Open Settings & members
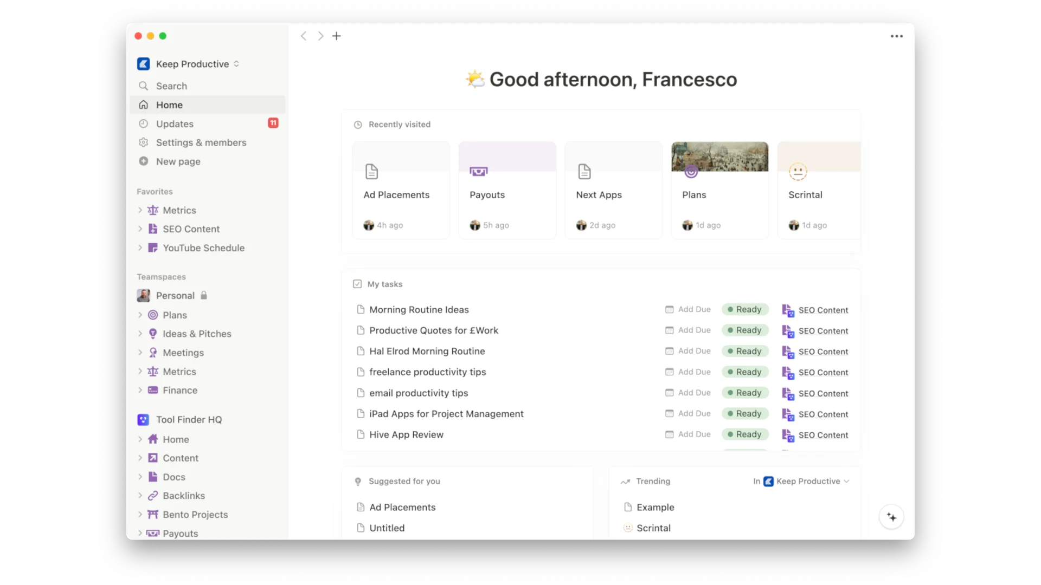1041x585 pixels. (x=201, y=142)
